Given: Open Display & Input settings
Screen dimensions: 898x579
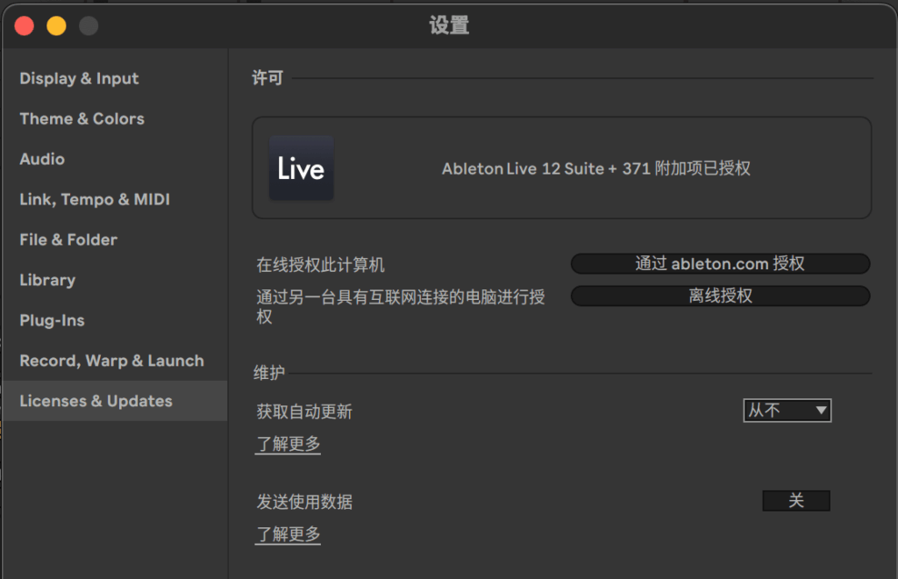Looking at the screenshot, I should (x=78, y=78).
